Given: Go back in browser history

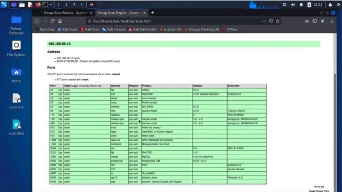Looking at the screenshot, I should click(x=37, y=21).
